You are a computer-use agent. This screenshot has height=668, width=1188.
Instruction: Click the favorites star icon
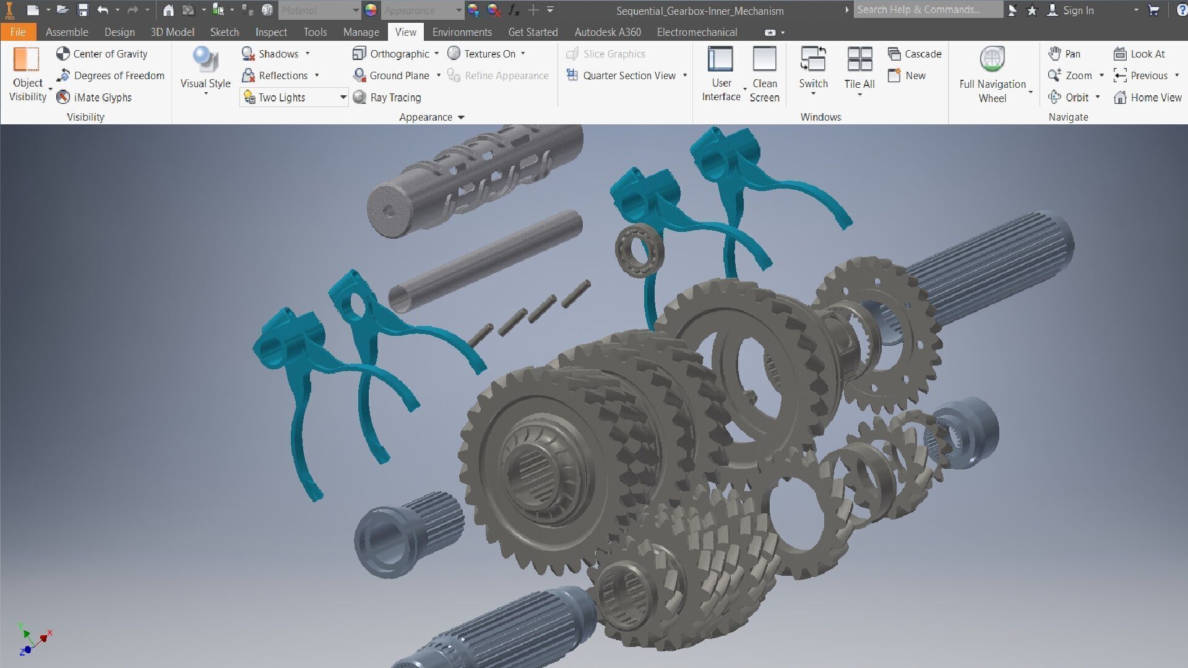click(1031, 11)
